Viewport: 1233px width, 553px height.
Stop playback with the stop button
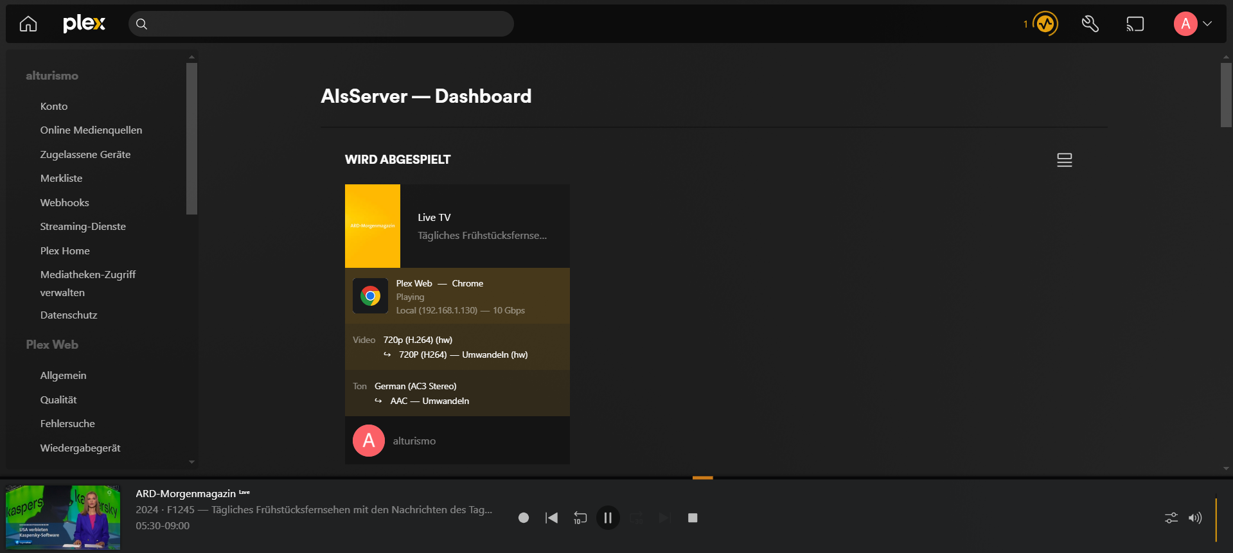[x=693, y=518]
